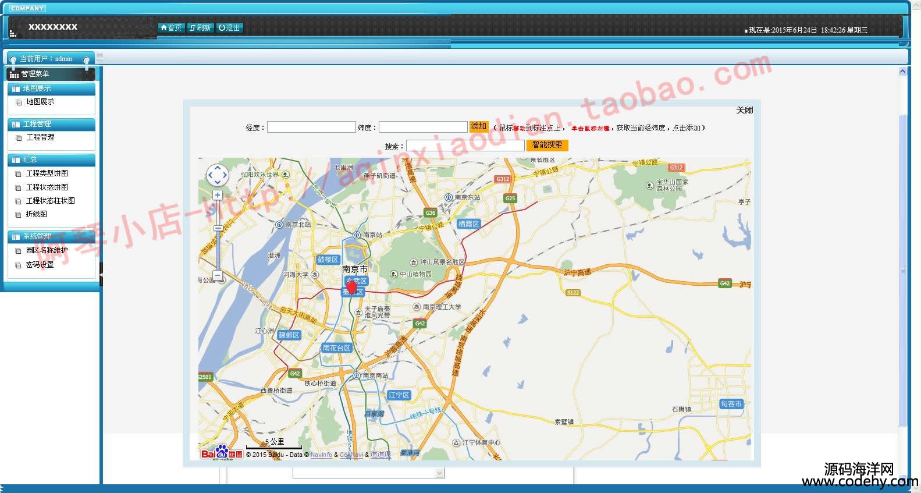Log out using the 退出 button
The height and width of the screenshot is (493, 921).
pos(229,28)
